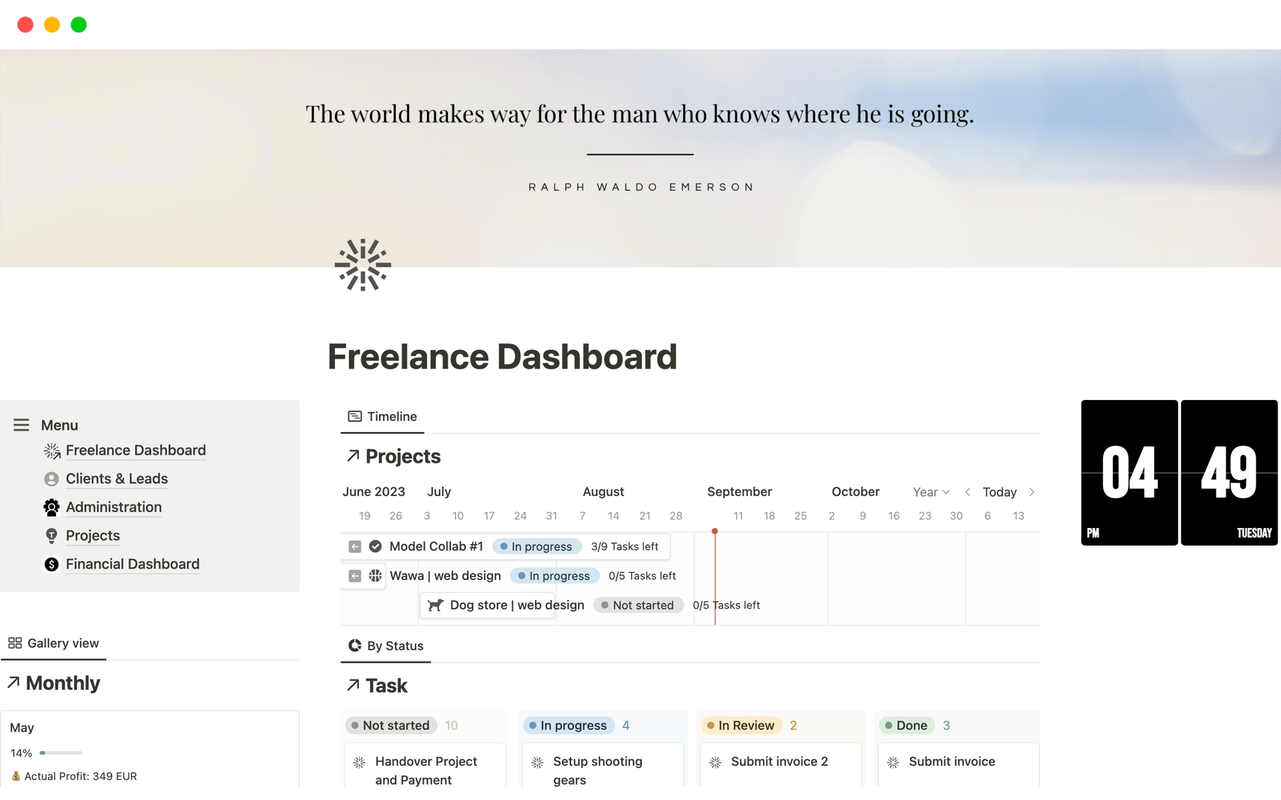Open the Year dropdown in the timeline
The image size is (1281, 800).
click(x=931, y=492)
